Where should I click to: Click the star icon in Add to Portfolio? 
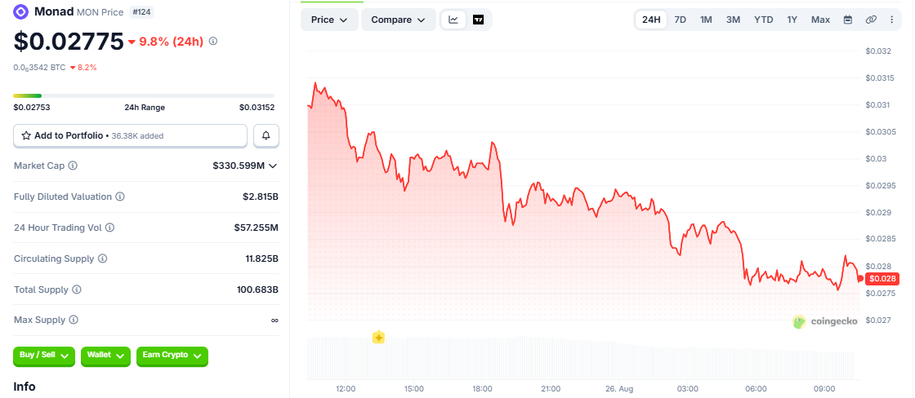26,135
